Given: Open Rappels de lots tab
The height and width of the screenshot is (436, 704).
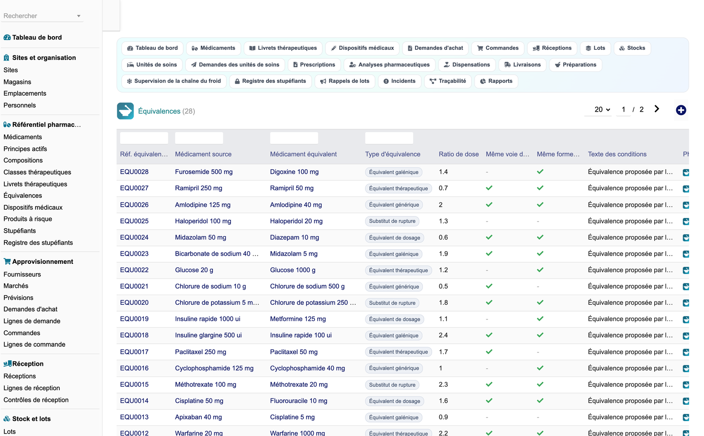Looking at the screenshot, I should tap(345, 81).
